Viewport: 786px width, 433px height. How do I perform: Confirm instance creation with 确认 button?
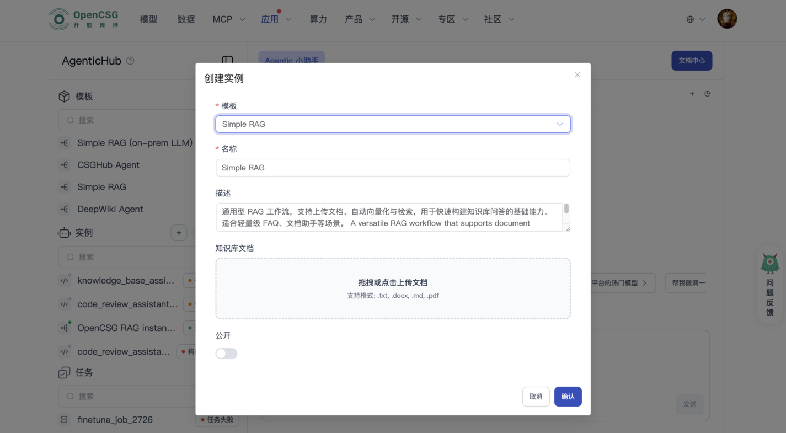pyautogui.click(x=568, y=396)
